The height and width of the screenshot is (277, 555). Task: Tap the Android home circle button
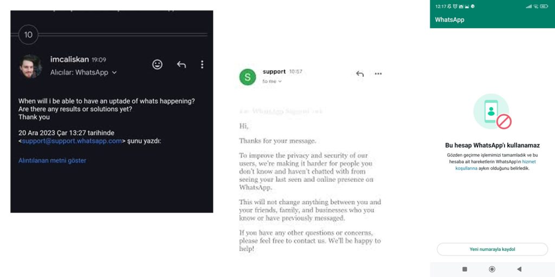(x=492, y=269)
